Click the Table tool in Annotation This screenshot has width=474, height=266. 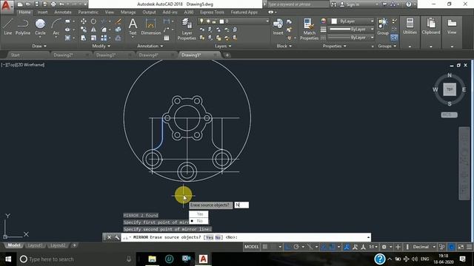(167, 38)
